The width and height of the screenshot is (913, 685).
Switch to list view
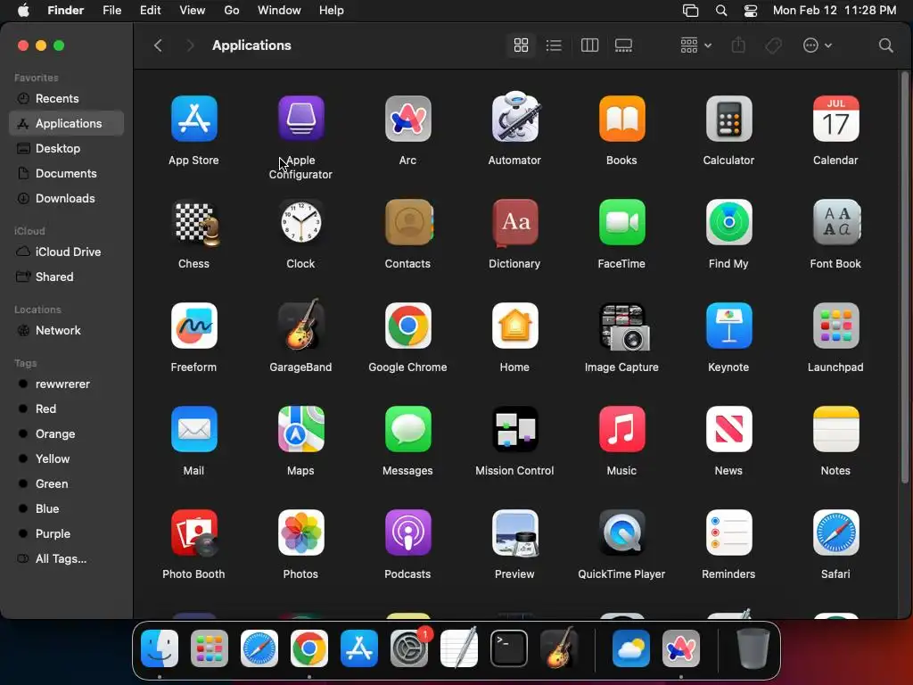coord(554,45)
